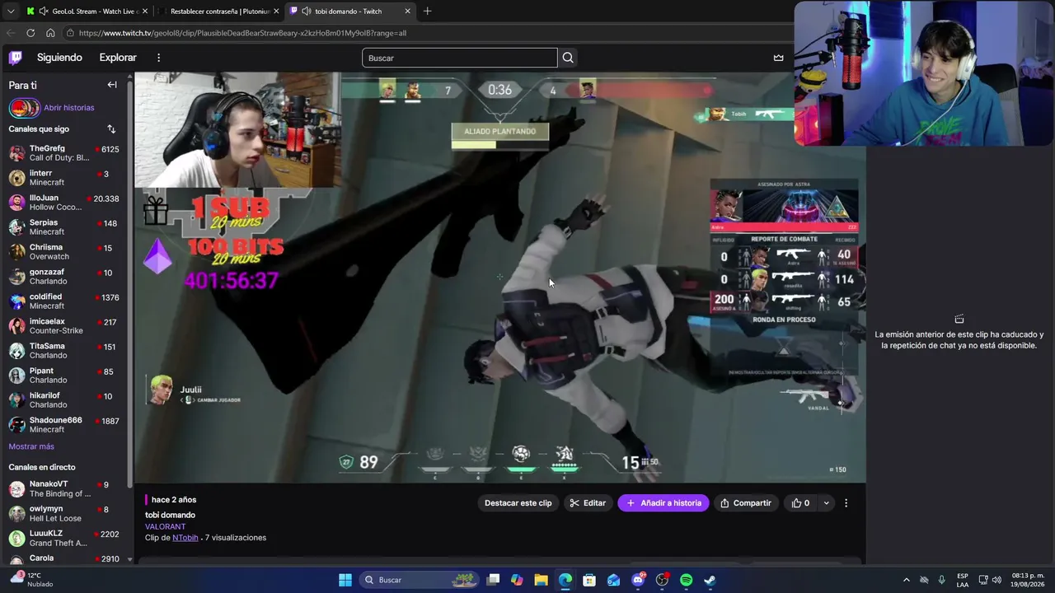This screenshot has width=1055, height=593.
Task: Open Pipant channel in sidebar
Action: pyautogui.click(x=64, y=376)
